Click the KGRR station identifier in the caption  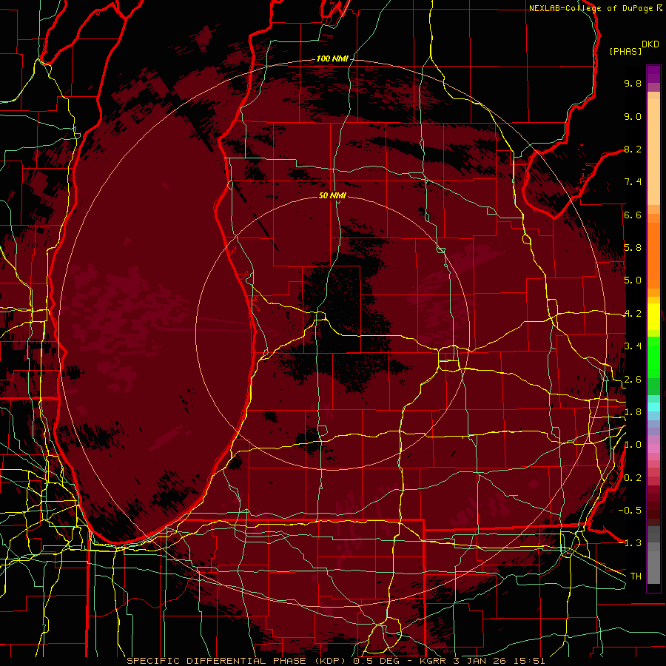pyautogui.click(x=433, y=661)
